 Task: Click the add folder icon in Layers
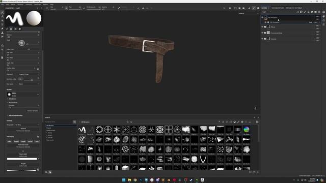coord(315,12)
